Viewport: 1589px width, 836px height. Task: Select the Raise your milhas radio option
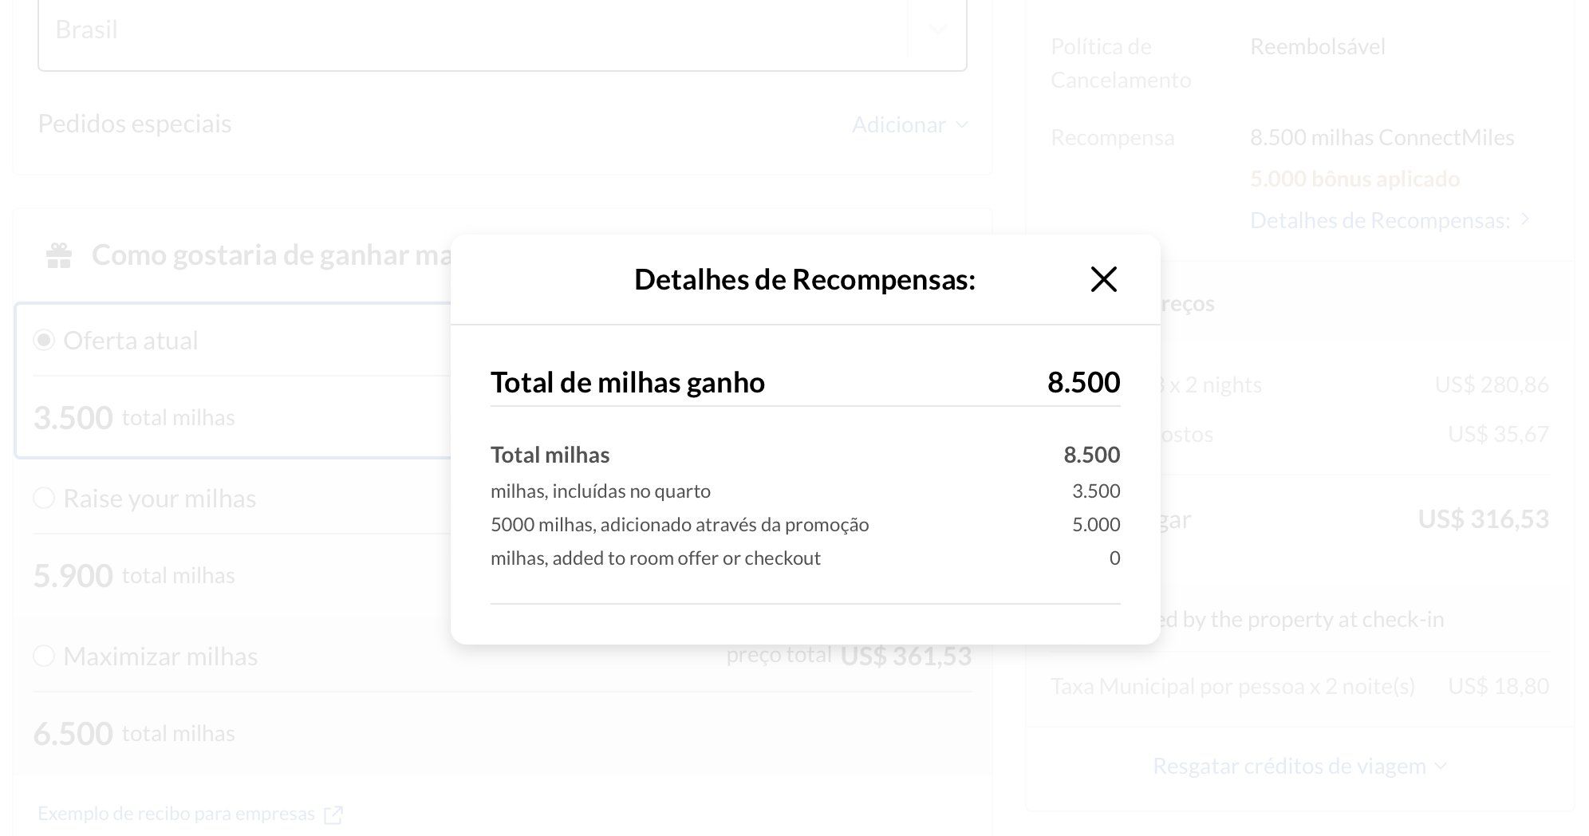(44, 499)
